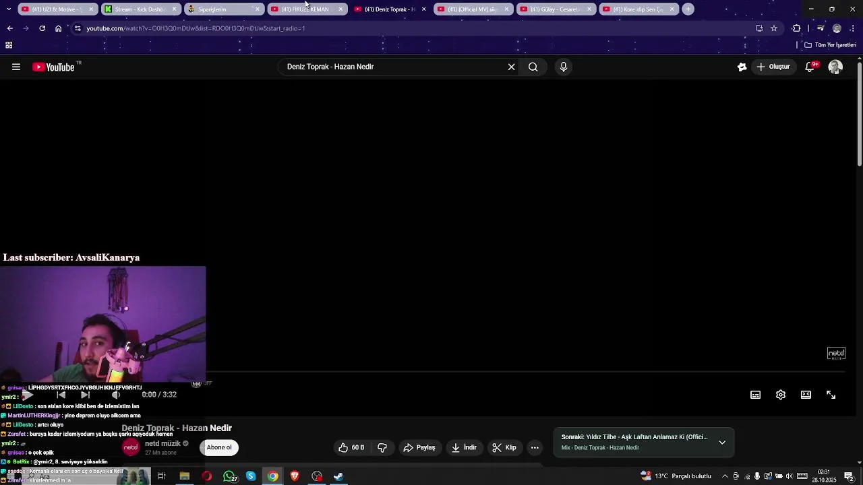Screen dimensions: 863x485
Task: Show hidden system tray icons
Action: pyautogui.click(x=725, y=476)
